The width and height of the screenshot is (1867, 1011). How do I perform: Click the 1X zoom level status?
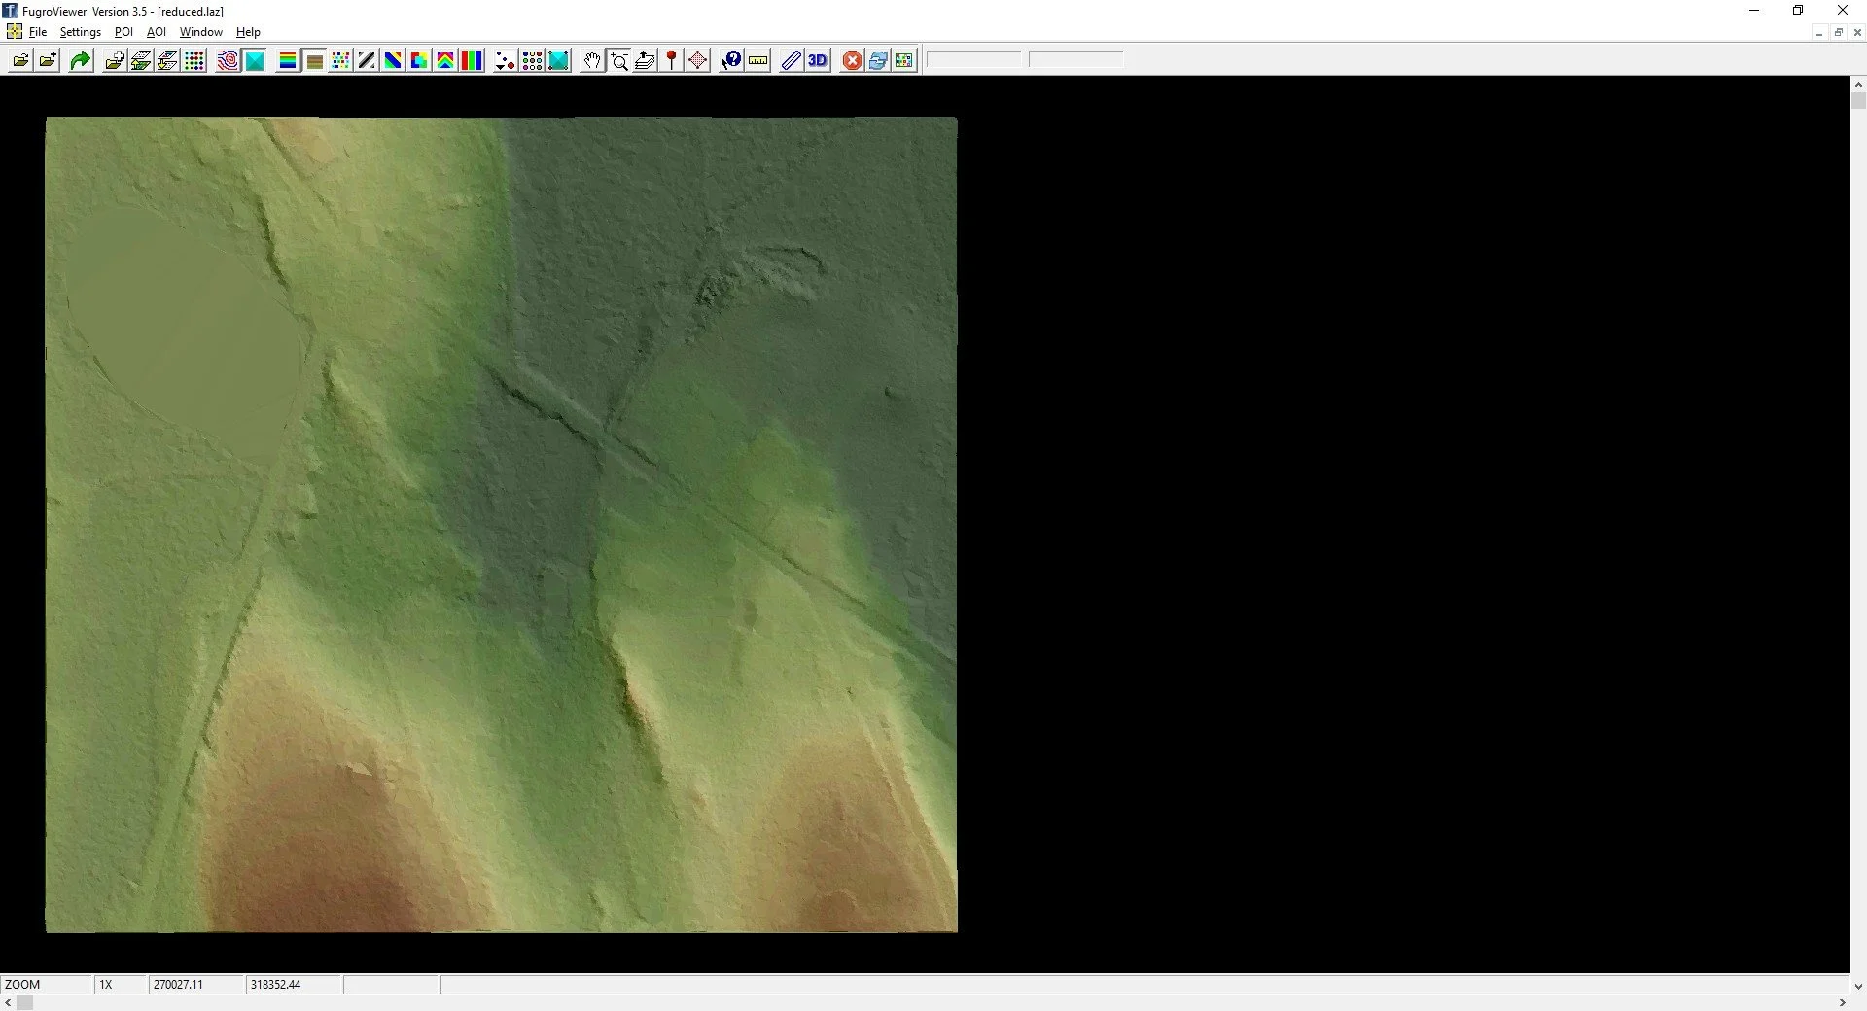[106, 984]
